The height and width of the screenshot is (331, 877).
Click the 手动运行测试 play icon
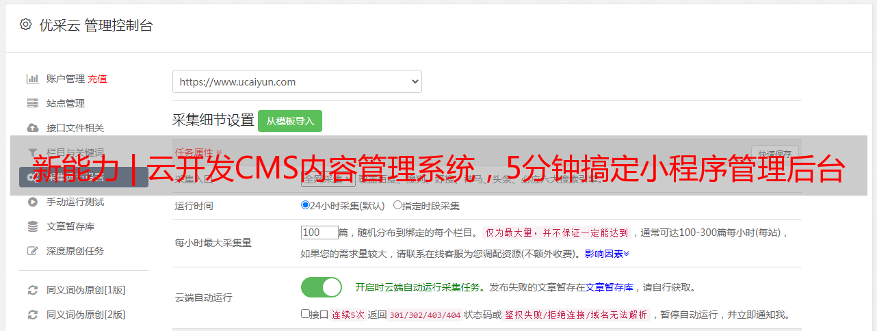tap(32, 202)
